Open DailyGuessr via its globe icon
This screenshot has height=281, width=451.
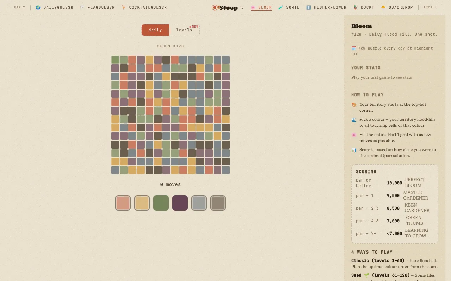[38, 7]
